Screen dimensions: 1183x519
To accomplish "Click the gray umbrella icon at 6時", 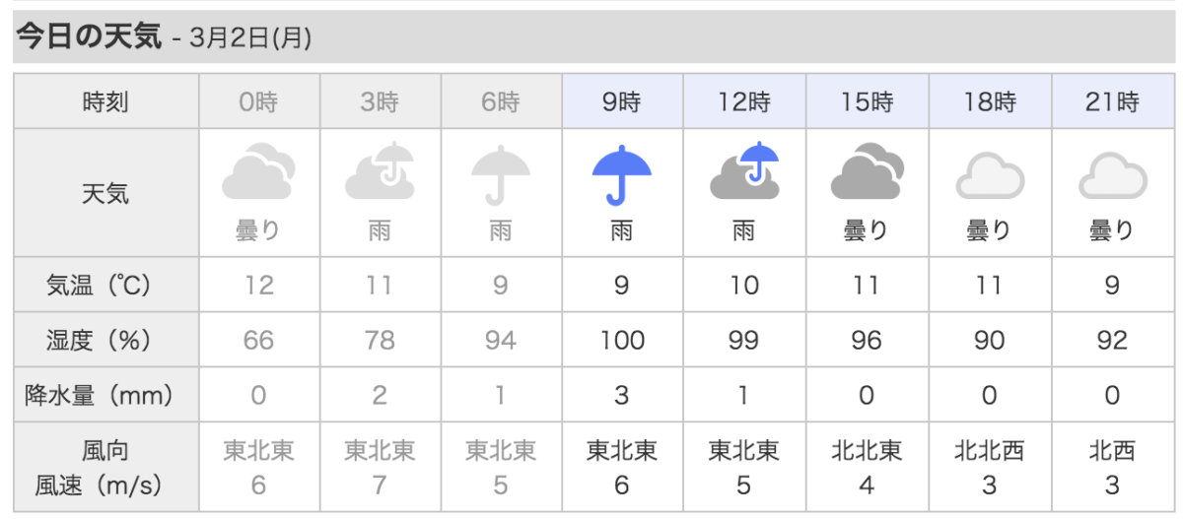I will 502,173.
